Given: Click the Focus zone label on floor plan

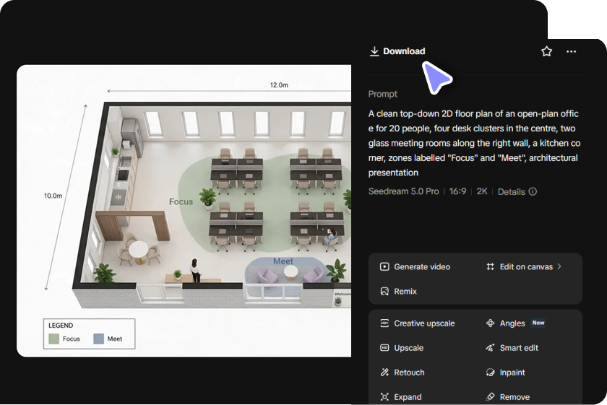Looking at the screenshot, I should (181, 201).
